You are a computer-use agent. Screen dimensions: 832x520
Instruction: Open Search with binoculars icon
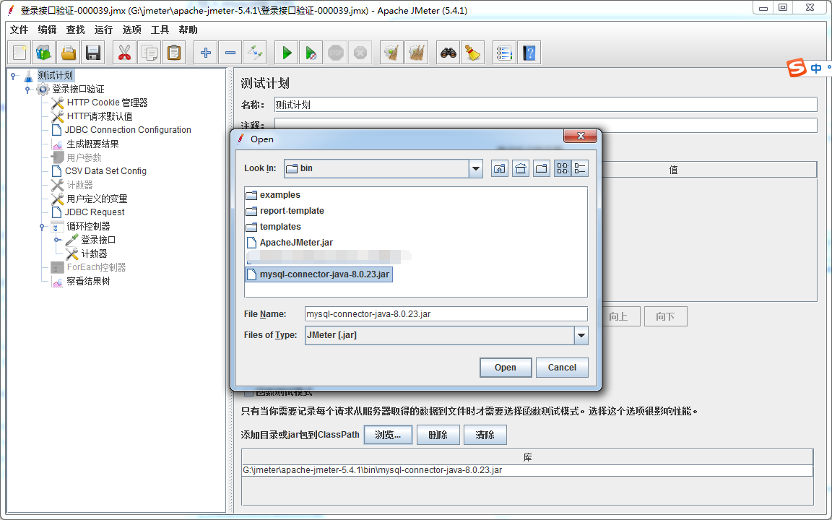(x=448, y=53)
